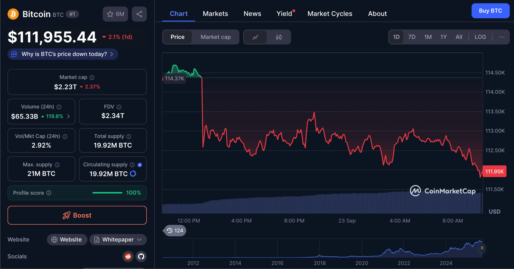Expand Volume (24h) details chevron

69,116
